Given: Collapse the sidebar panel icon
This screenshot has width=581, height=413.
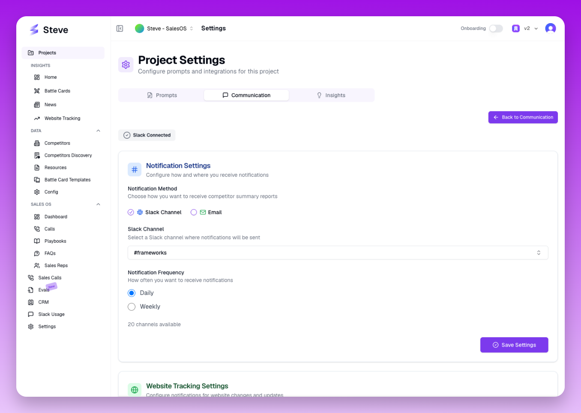Looking at the screenshot, I should [x=120, y=29].
